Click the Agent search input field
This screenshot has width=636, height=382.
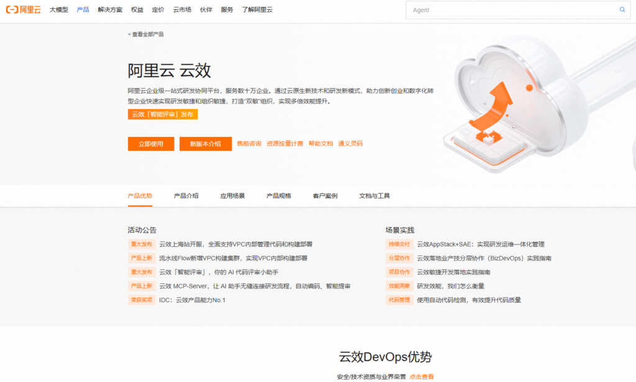tap(497, 10)
